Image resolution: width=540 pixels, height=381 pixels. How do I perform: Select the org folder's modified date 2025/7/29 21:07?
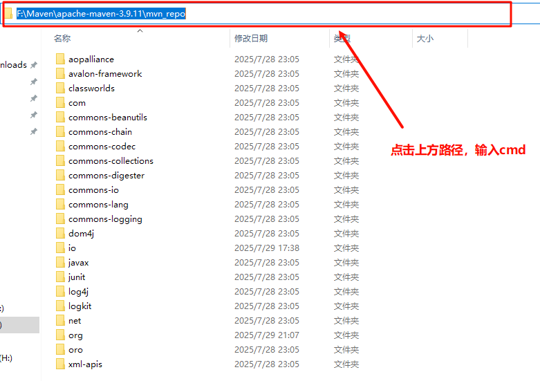267,335
